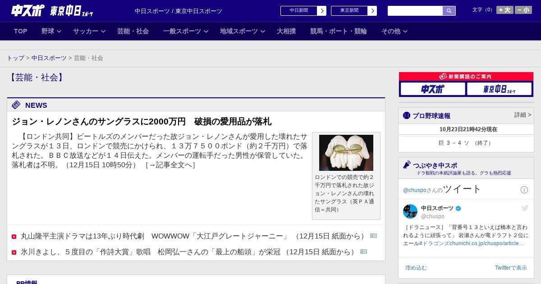This screenshot has height=284, width=541.
Task: Open the 東京新聞 link button
Action: click(349, 11)
